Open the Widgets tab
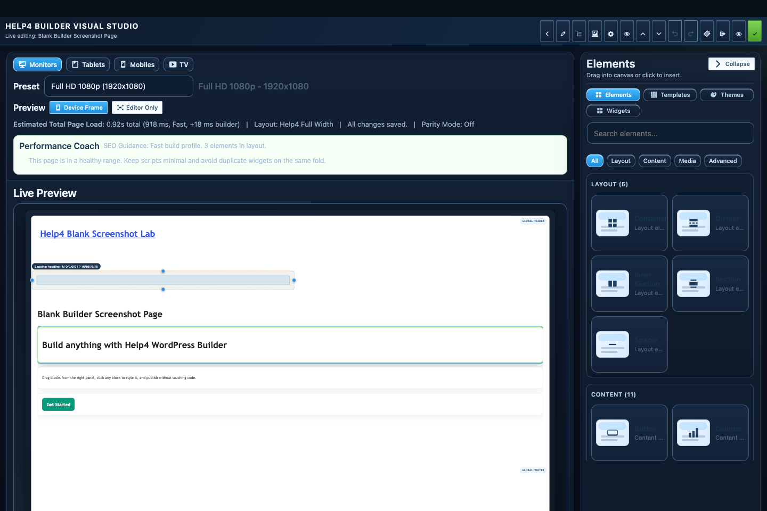767x511 pixels. coord(614,111)
